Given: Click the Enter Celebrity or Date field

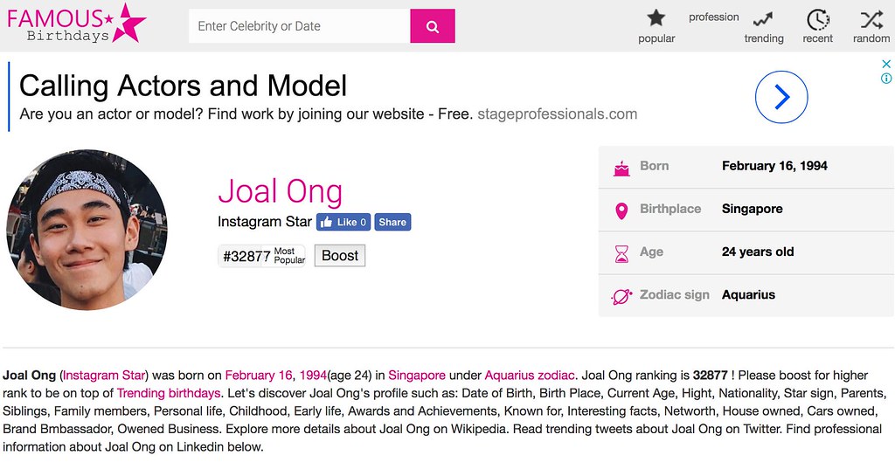Looking at the screenshot, I should pos(299,26).
